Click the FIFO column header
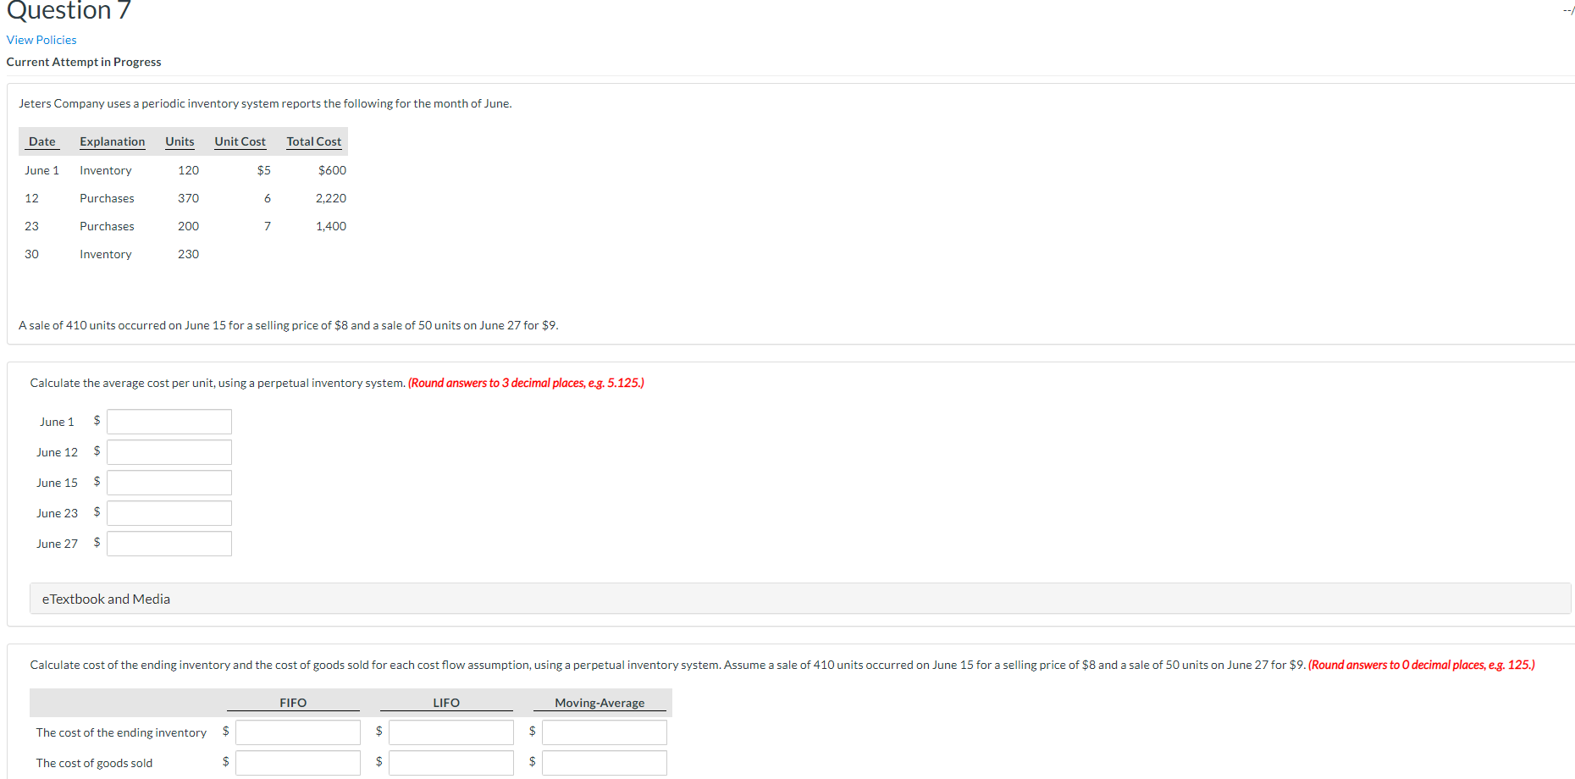The image size is (1575, 779). pyautogui.click(x=292, y=702)
